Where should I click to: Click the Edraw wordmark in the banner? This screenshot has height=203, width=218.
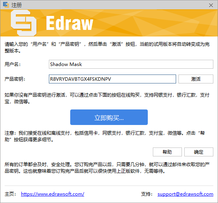pos(69,23)
